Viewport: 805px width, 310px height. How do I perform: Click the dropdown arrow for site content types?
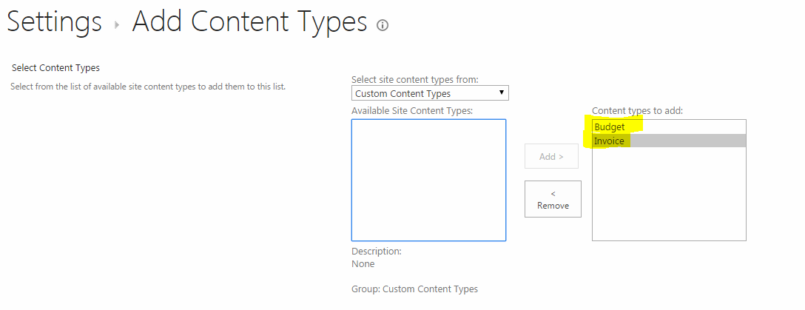502,93
